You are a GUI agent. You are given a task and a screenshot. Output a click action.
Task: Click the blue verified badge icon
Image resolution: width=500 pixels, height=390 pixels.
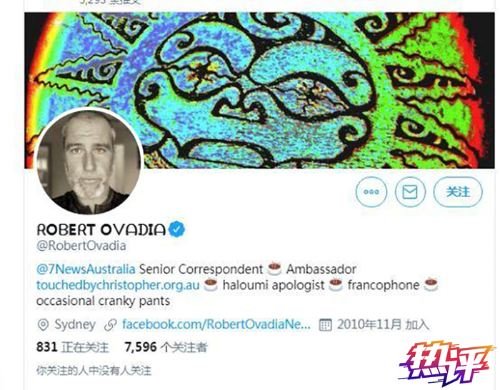click(176, 229)
